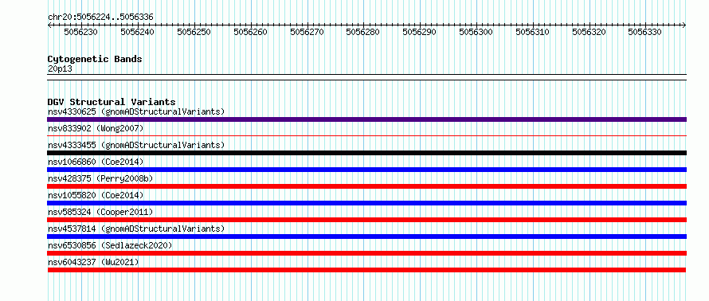
Task: Click ruler position 5056230
Action: point(81,32)
